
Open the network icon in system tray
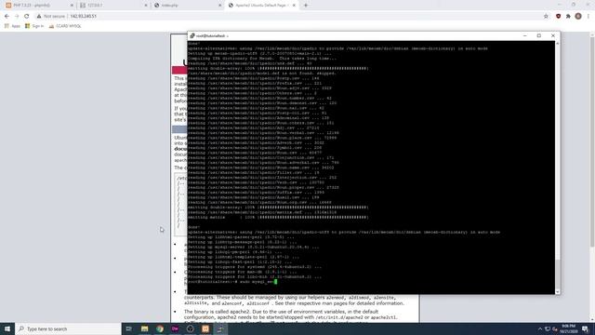[548, 328]
